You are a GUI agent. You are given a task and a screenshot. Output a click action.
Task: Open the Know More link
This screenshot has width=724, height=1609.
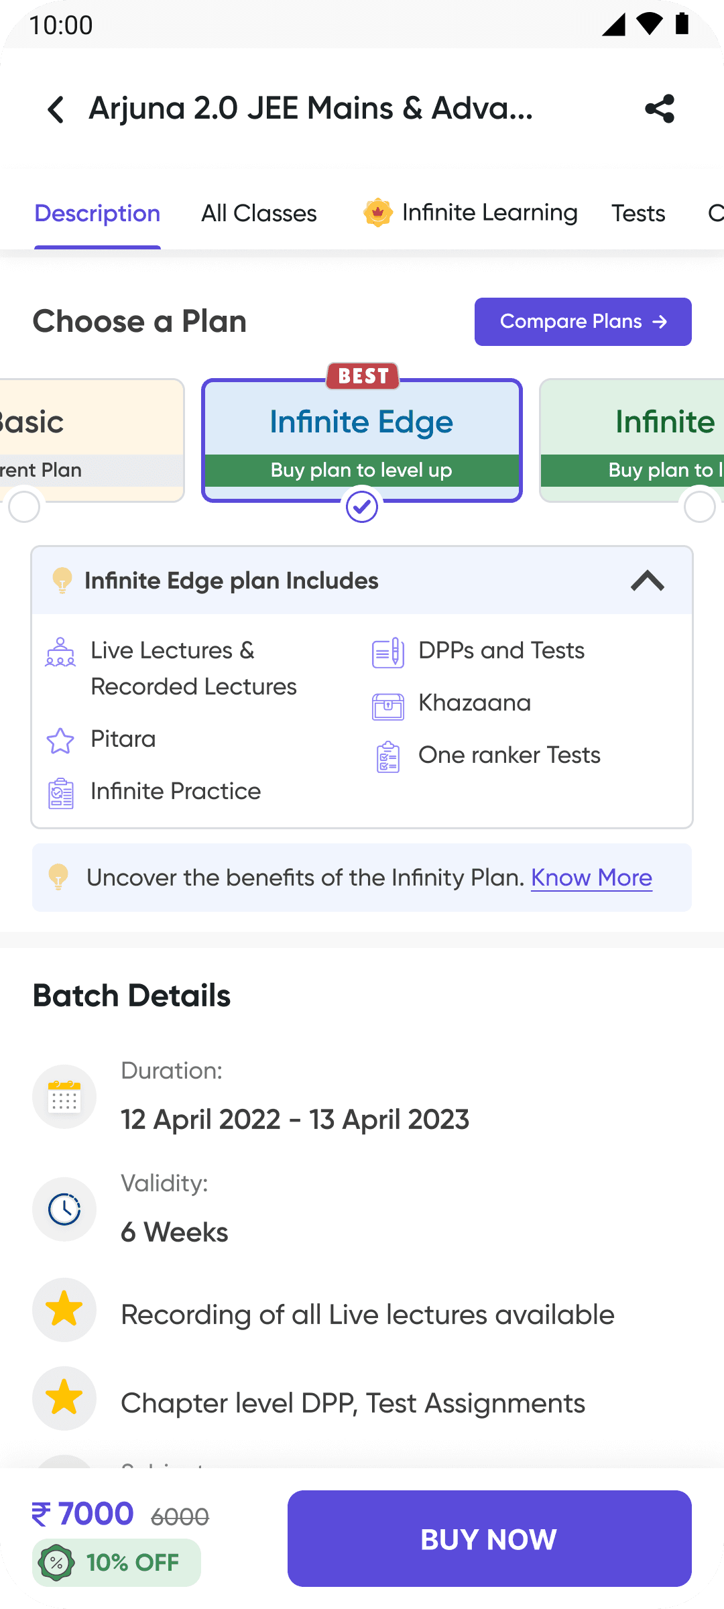[x=591, y=878]
